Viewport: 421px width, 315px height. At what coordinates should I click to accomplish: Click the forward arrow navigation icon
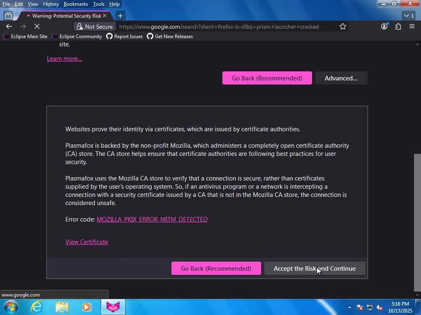(23, 27)
